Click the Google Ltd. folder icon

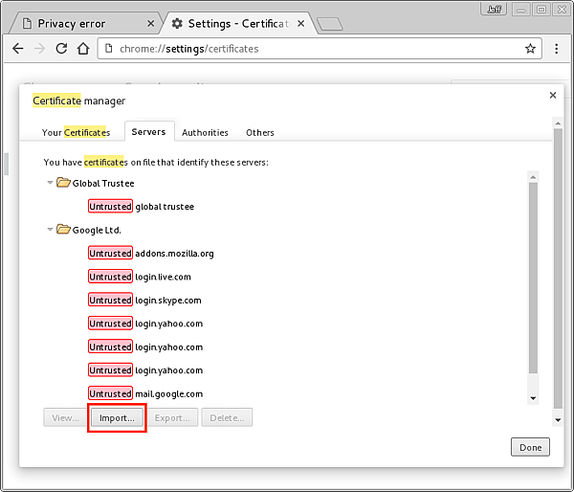pyautogui.click(x=63, y=230)
